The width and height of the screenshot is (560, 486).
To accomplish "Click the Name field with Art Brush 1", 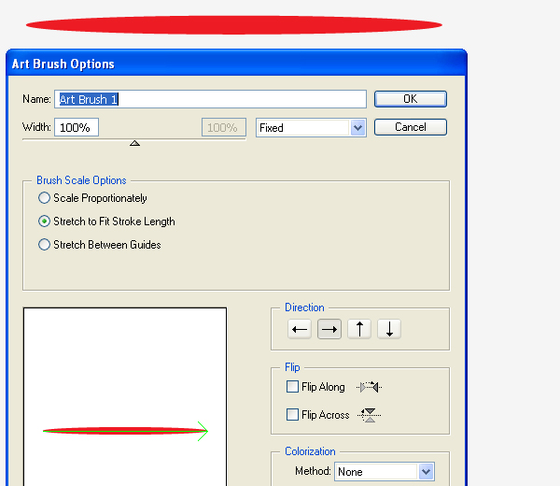I will point(210,99).
